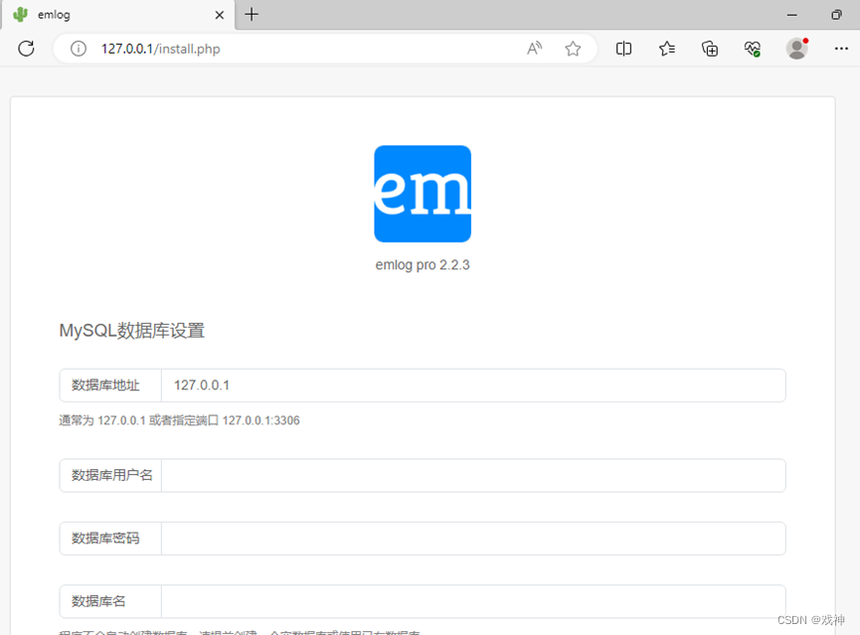Screen dimensions: 860x635
Task: Reload the install.php page
Action: (x=26, y=48)
